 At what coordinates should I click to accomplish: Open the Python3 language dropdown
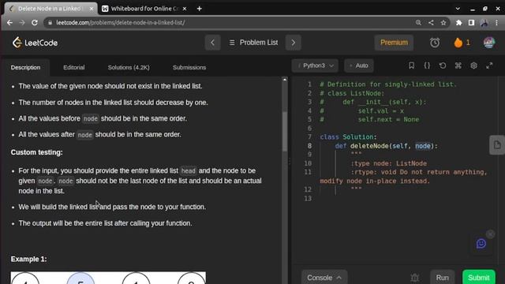(x=315, y=65)
